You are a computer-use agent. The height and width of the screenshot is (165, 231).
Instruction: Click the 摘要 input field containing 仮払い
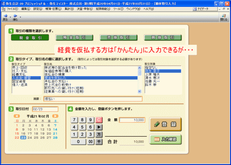click(x=93, y=99)
